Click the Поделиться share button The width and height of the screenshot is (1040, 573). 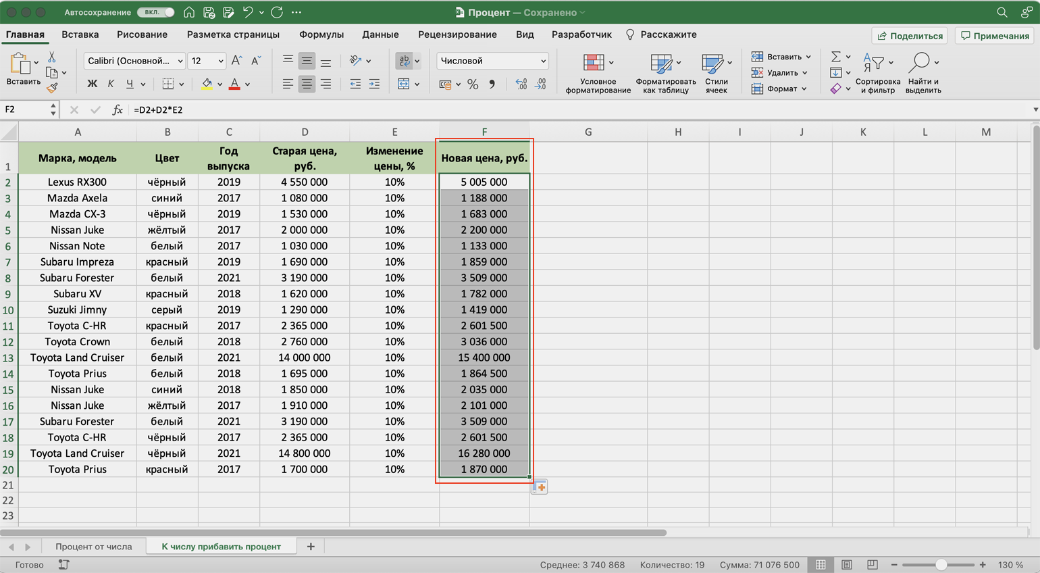910,36
